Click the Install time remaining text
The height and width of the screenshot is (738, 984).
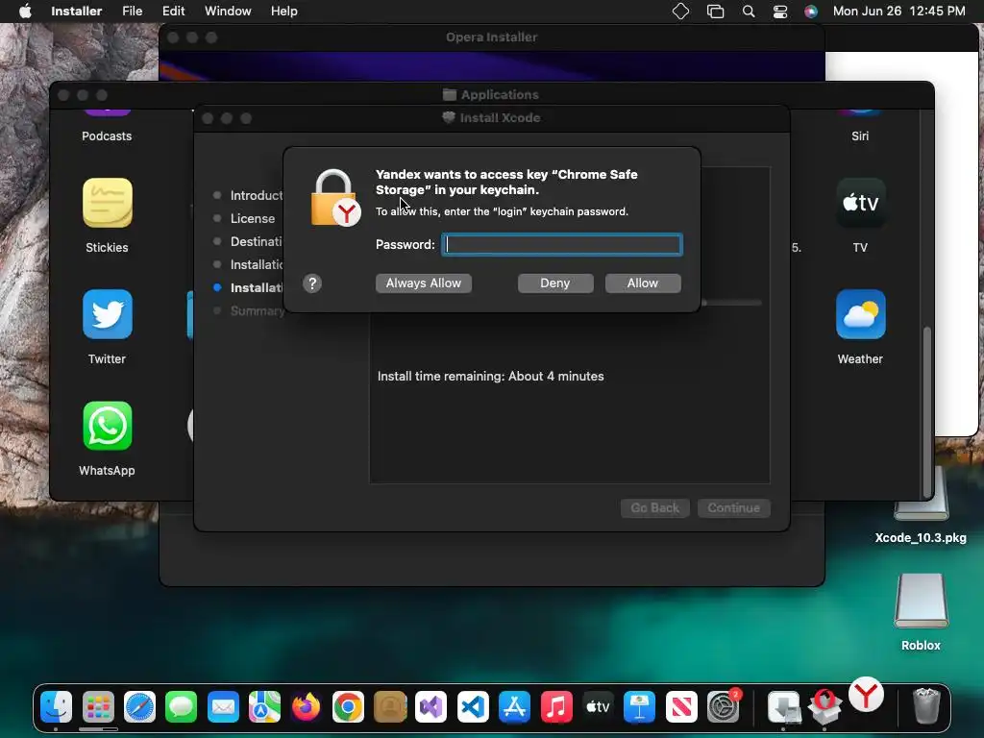tap(491, 376)
